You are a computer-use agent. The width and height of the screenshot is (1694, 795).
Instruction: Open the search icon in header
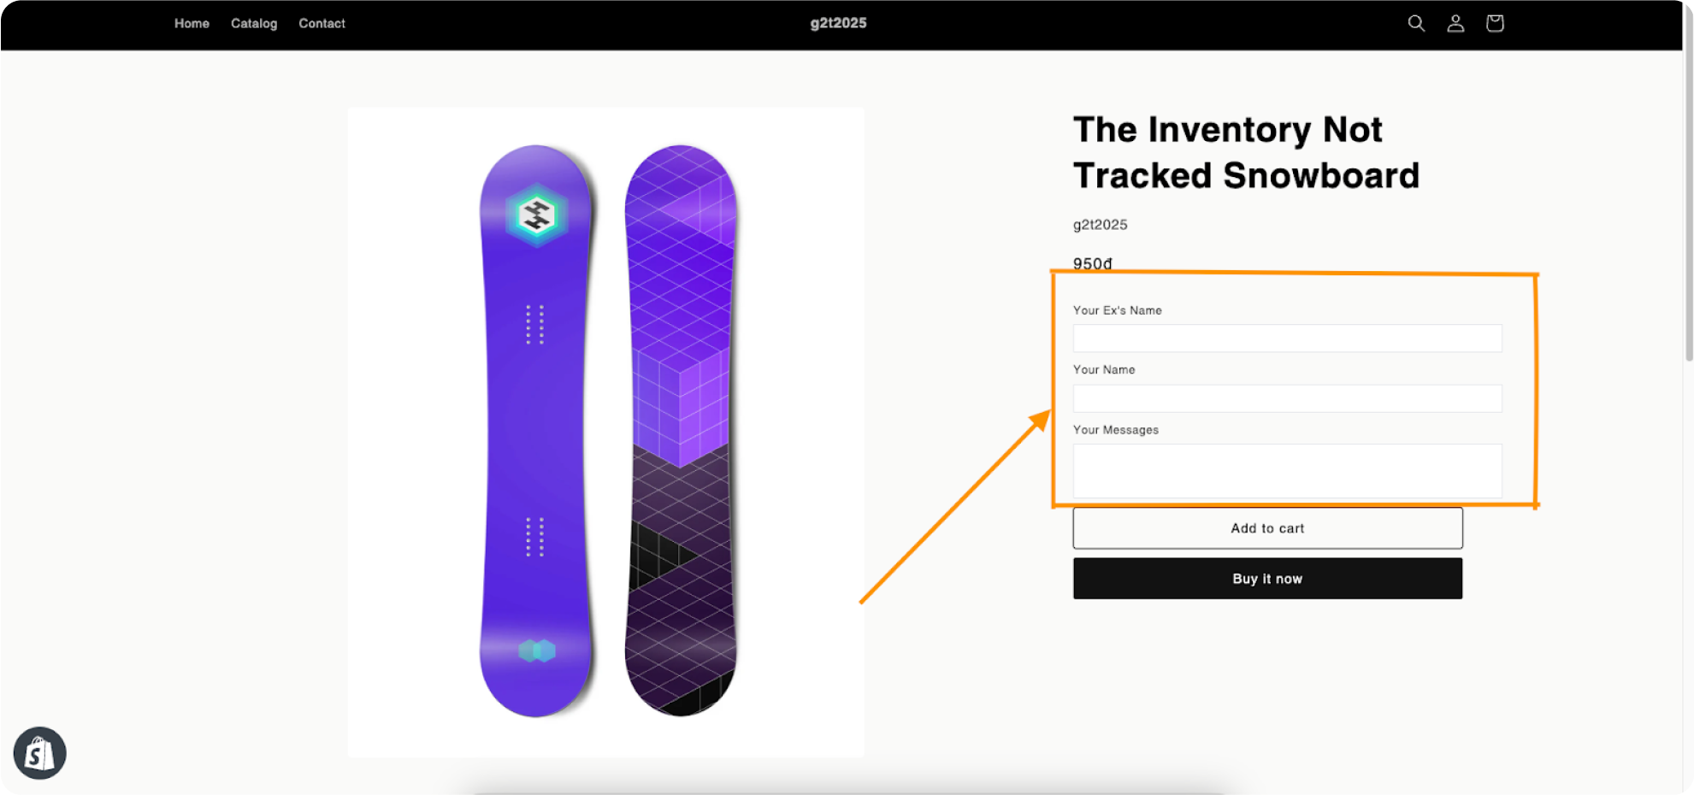1416,24
